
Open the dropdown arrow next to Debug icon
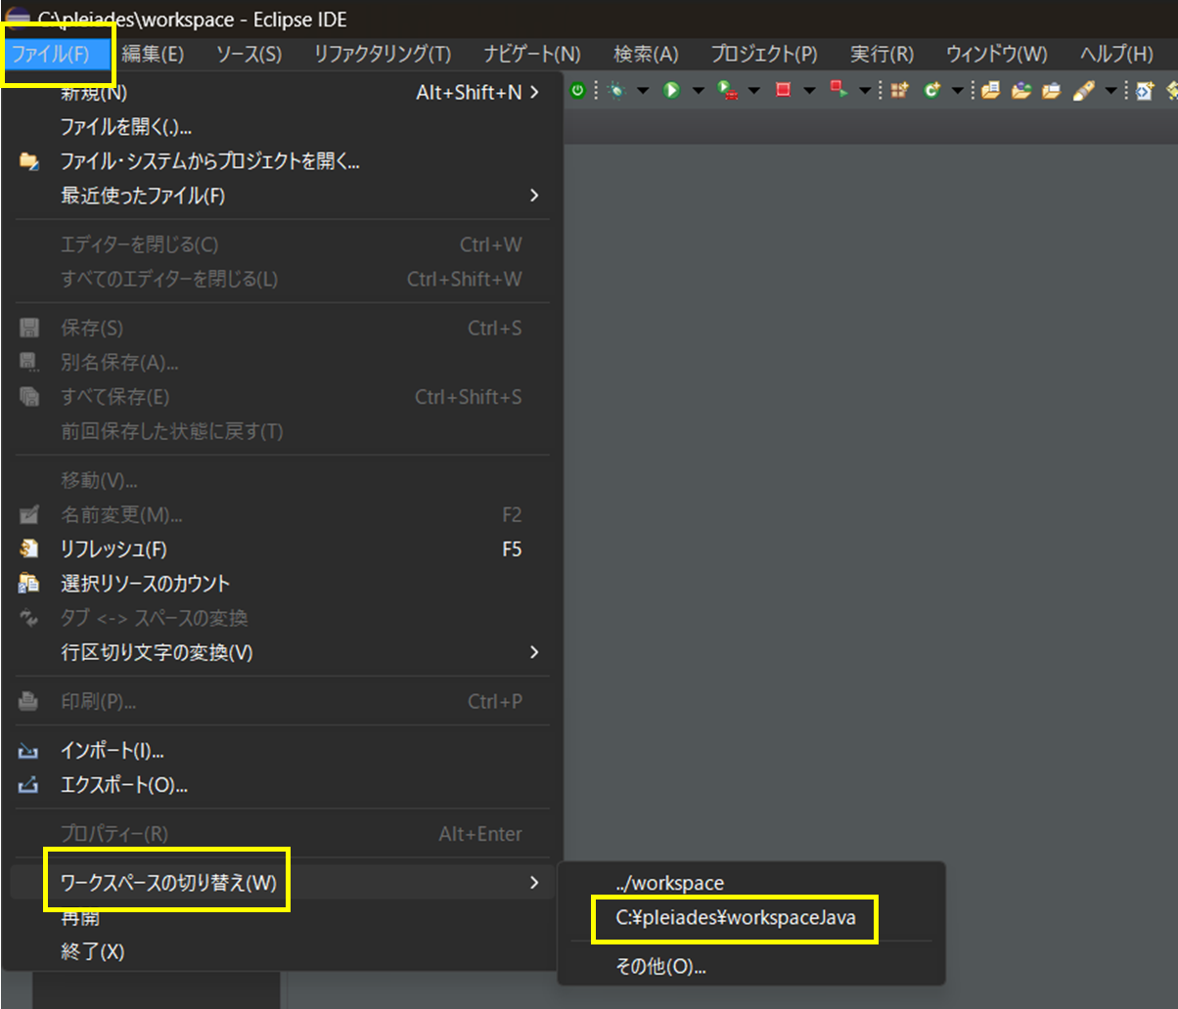[643, 91]
